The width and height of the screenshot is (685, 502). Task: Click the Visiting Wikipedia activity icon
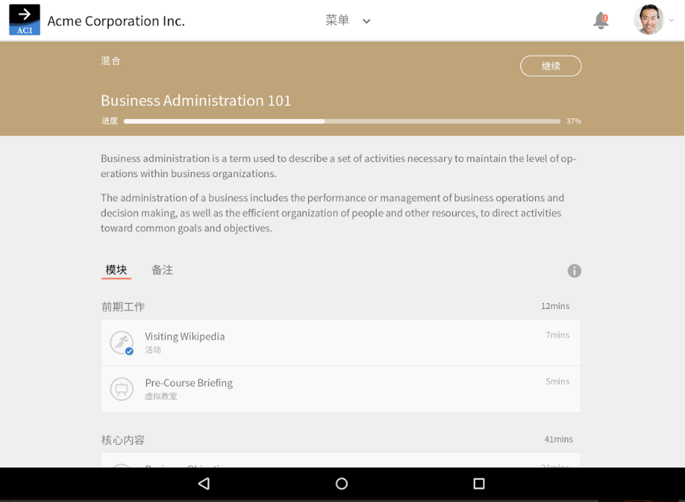point(121,342)
